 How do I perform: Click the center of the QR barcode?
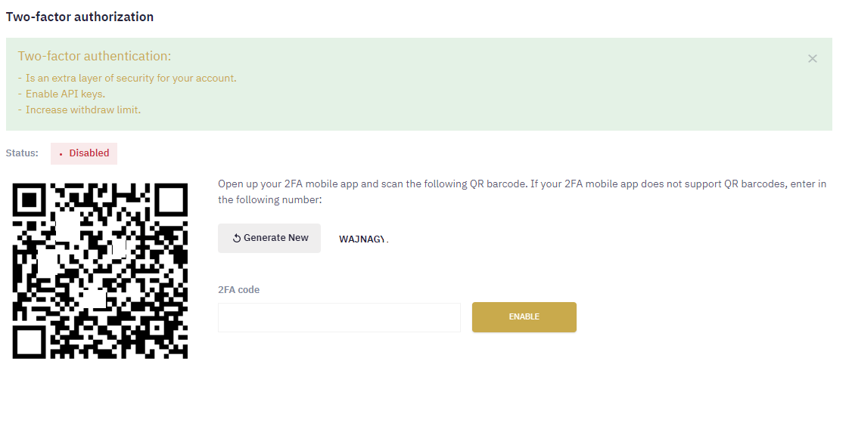[x=100, y=271]
